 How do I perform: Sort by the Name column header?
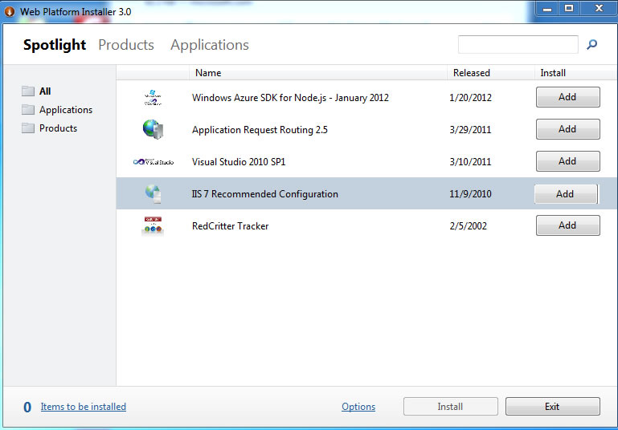point(317,73)
